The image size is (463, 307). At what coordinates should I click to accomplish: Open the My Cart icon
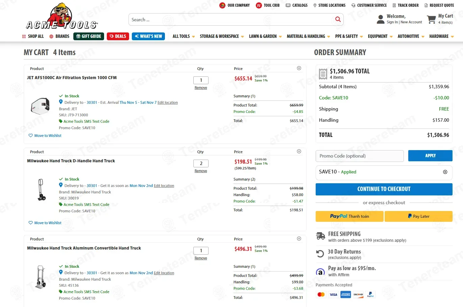[431, 20]
